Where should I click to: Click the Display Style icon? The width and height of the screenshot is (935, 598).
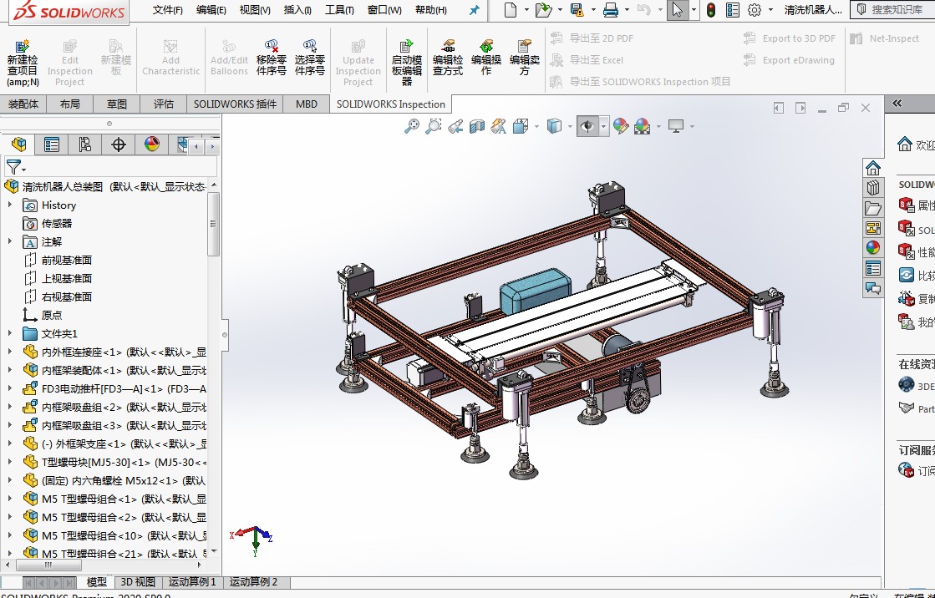[554, 126]
